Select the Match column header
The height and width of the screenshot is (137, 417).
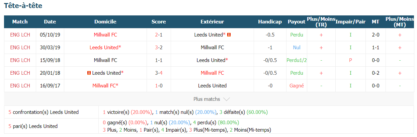click(20, 22)
